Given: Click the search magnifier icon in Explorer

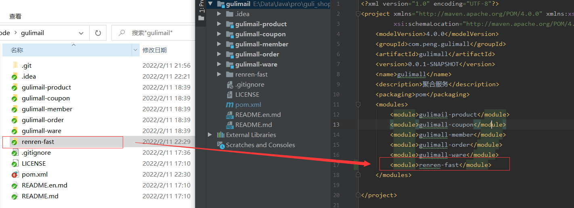Looking at the screenshot, I should click(x=122, y=33).
